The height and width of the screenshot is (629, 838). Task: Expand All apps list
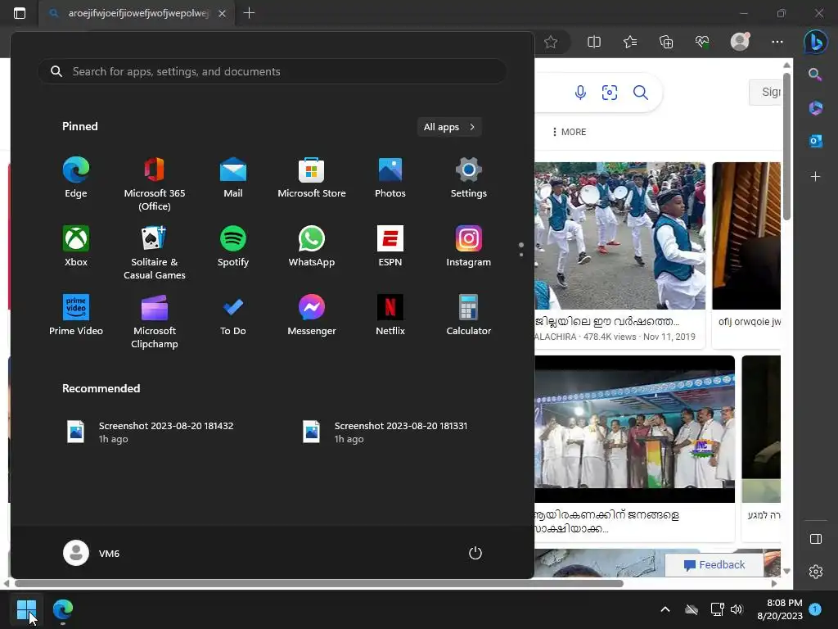coord(449,127)
